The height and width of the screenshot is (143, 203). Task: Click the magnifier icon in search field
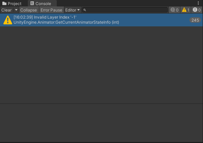pyautogui.click(x=85, y=10)
